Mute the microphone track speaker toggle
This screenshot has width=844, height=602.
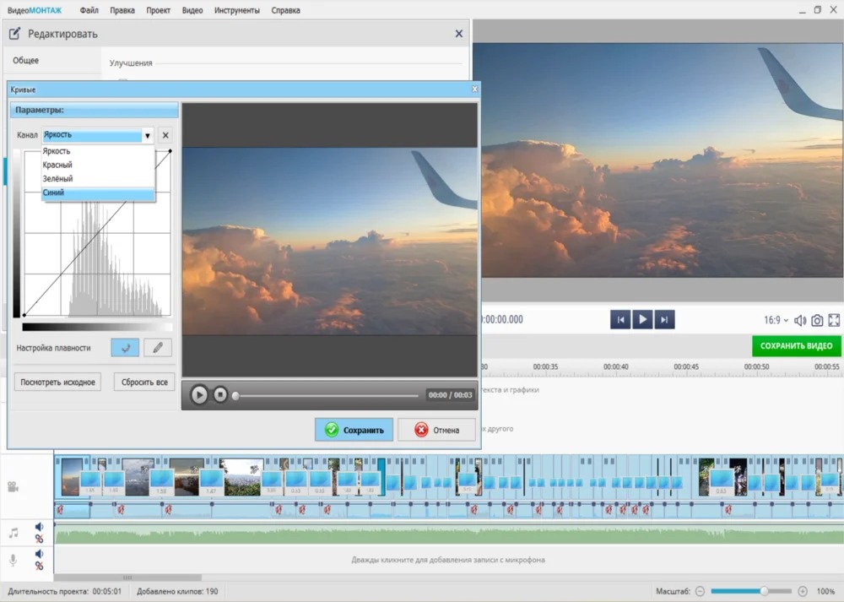tap(39, 554)
